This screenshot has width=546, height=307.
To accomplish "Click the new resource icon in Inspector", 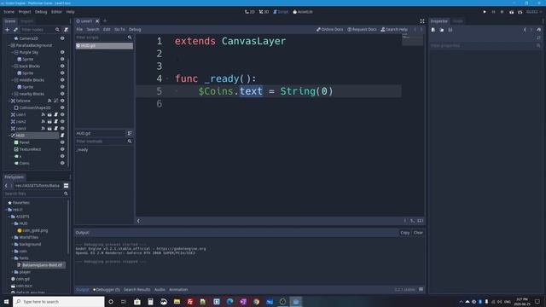I will pyautogui.click(x=433, y=30).
